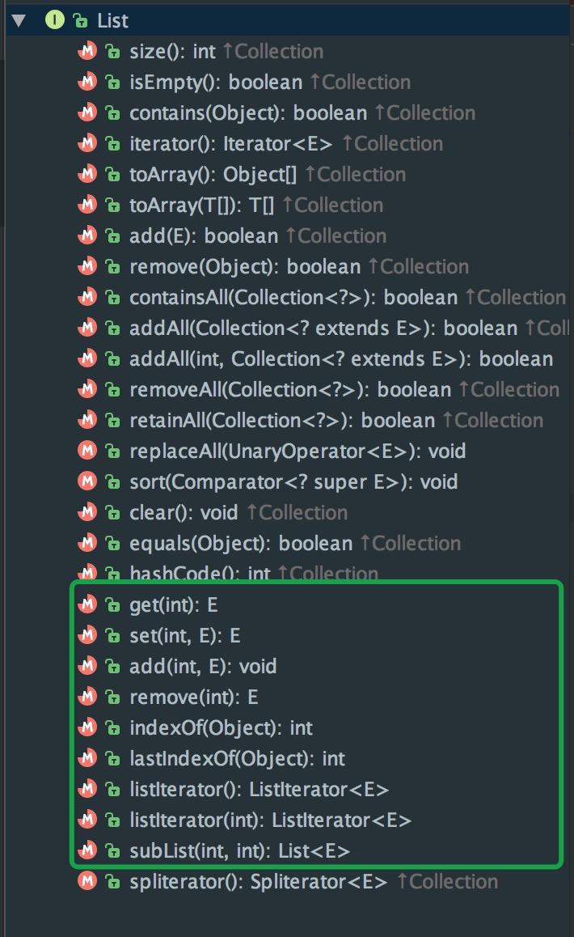The width and height of the screenshot is (574, 937).
Task: Select the remove(int): E method
Action: point(194,697)
